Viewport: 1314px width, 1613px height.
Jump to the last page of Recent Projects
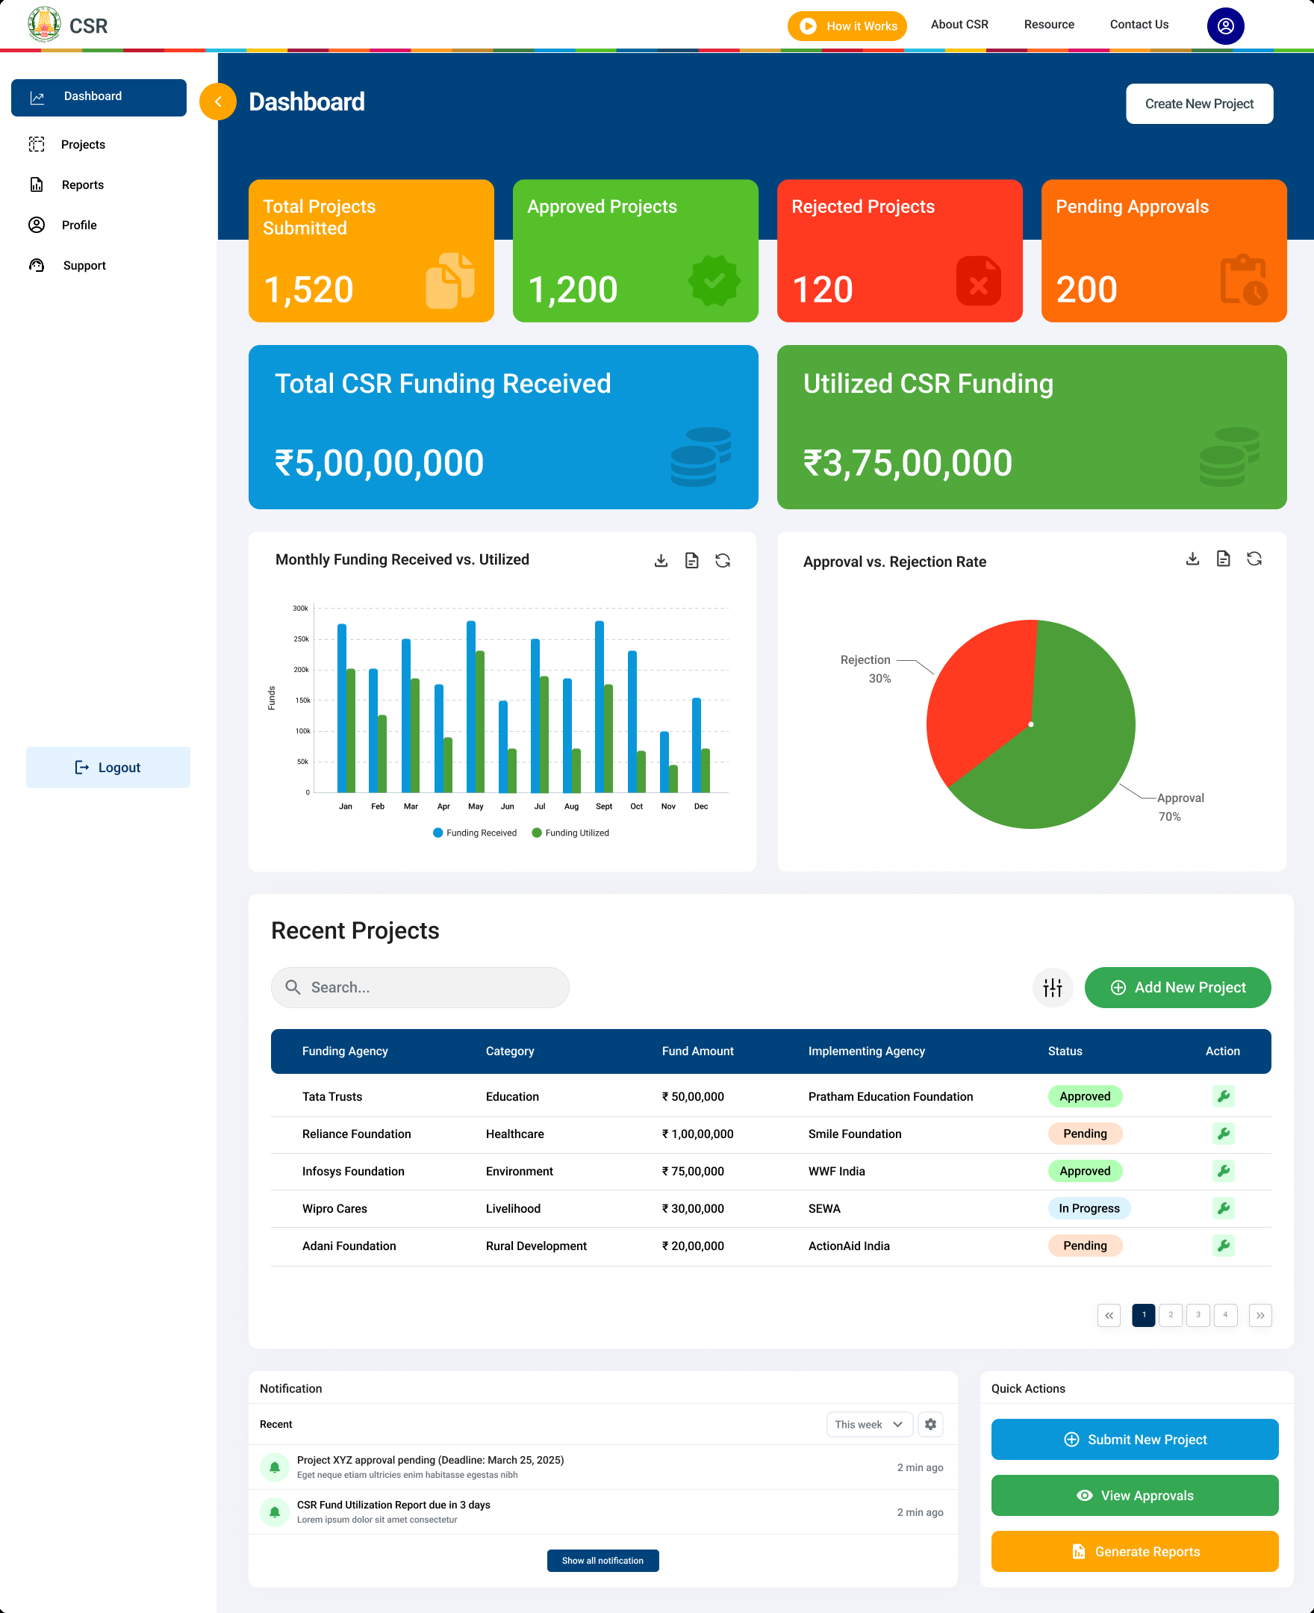click(1260, 1316)
